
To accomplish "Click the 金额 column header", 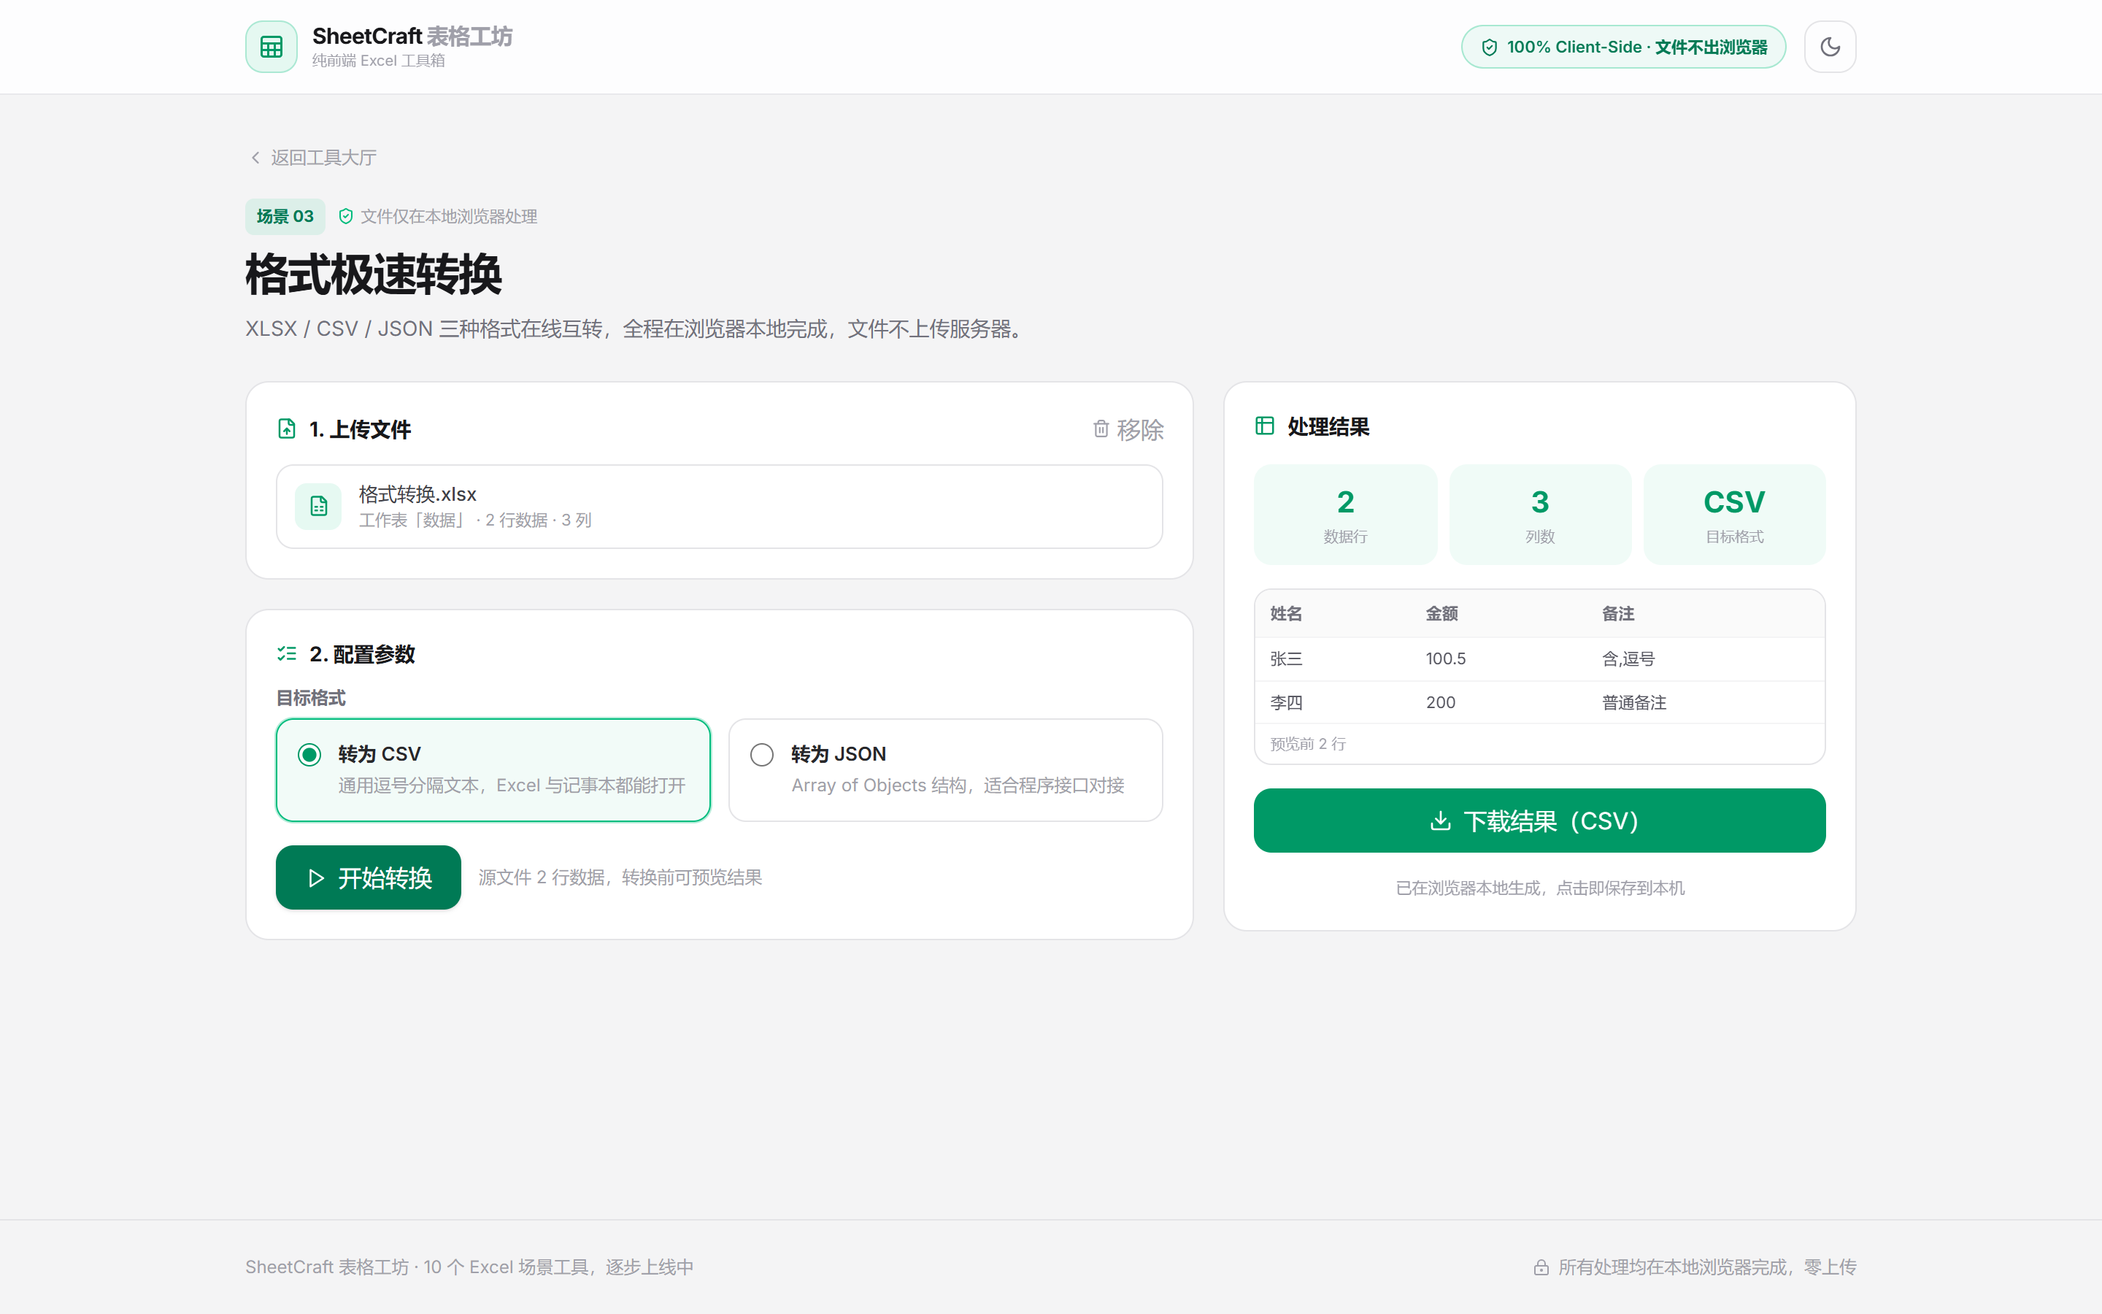I will click(1441, 613).
